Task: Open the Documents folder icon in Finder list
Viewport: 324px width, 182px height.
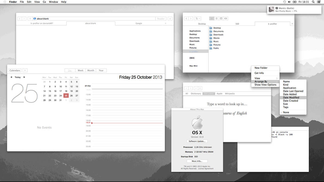Action: pos(211,31)
